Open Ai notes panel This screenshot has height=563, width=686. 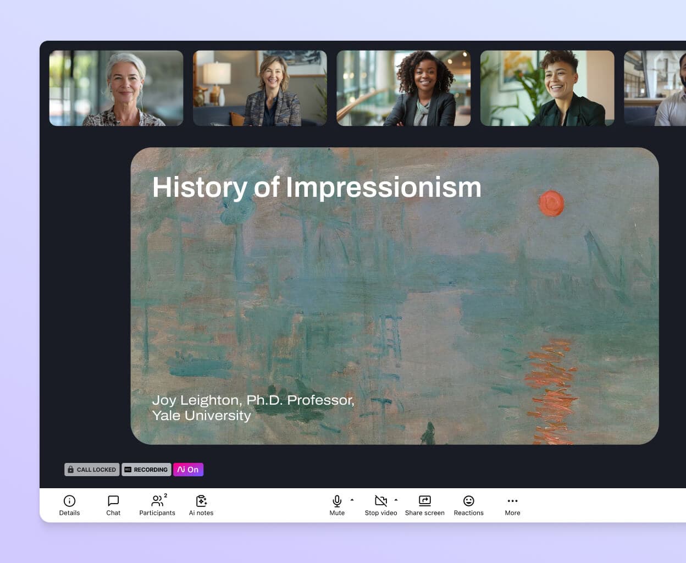(x=201, y=501)
